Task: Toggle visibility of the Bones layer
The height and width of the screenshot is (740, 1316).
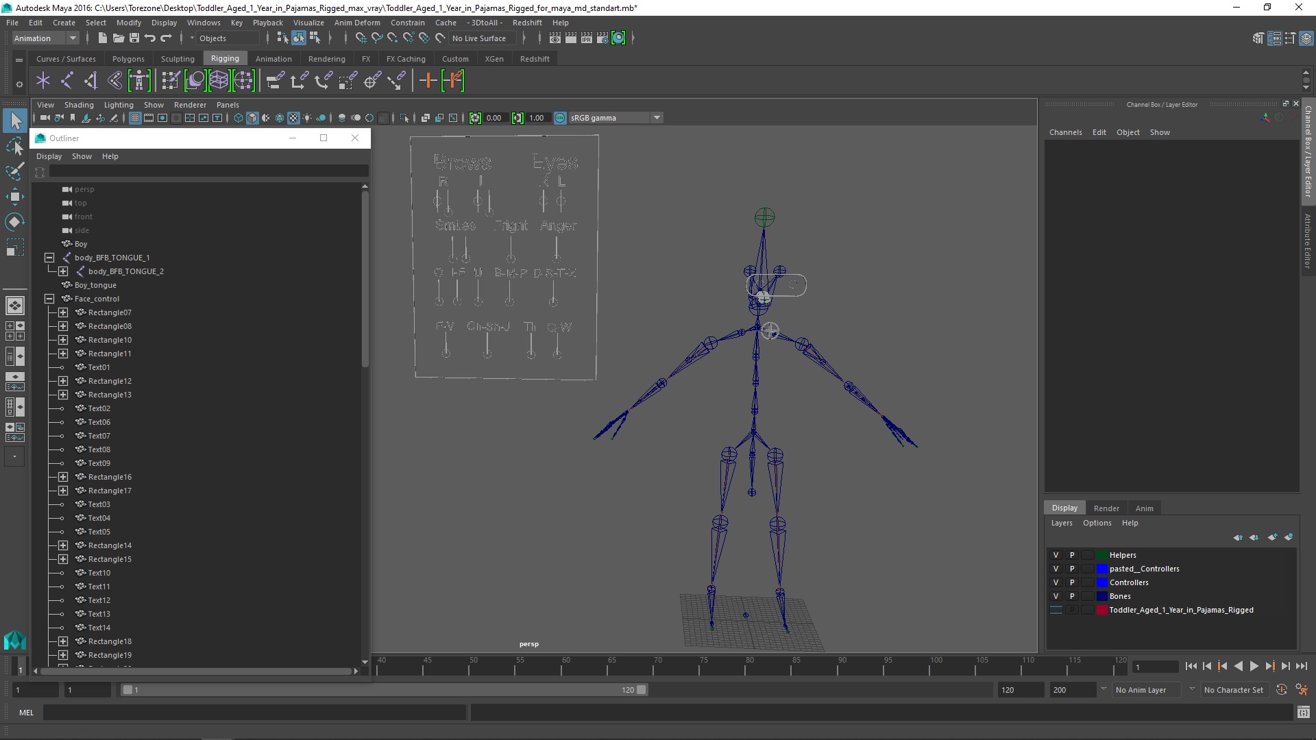Action: point(1056,596)
